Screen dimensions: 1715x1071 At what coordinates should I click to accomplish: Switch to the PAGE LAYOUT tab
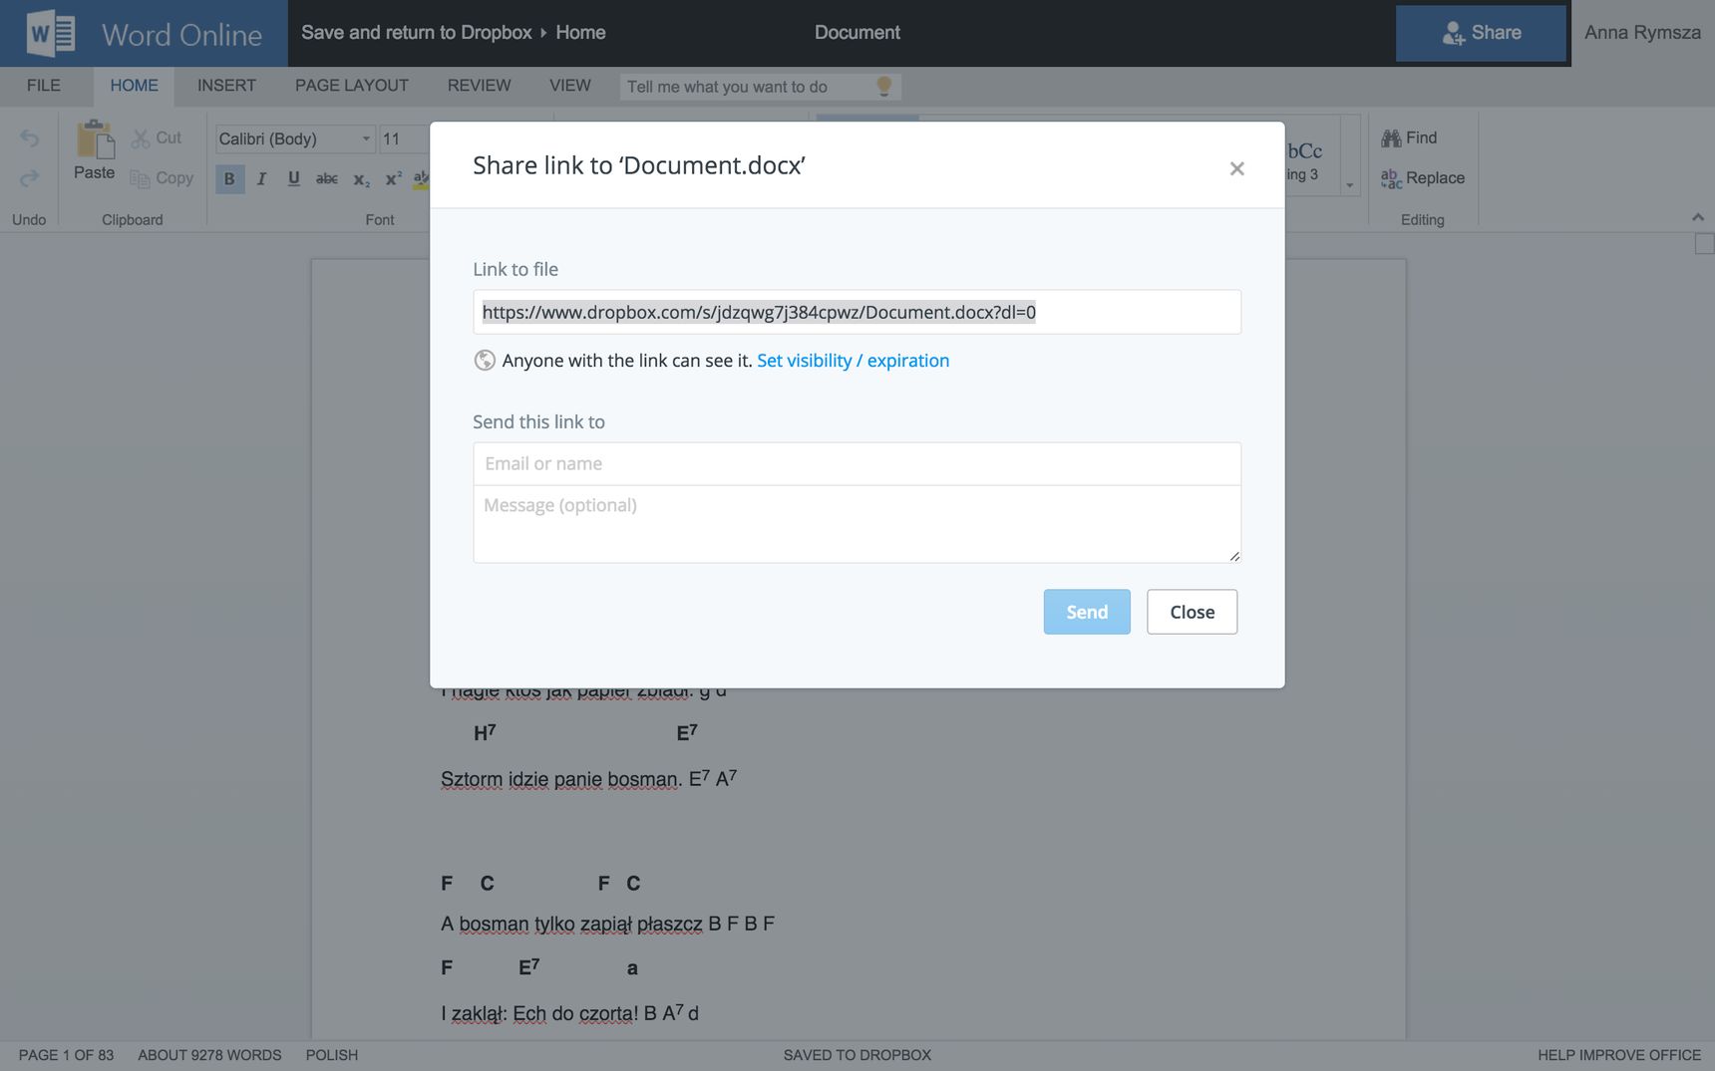pos(352,86)
